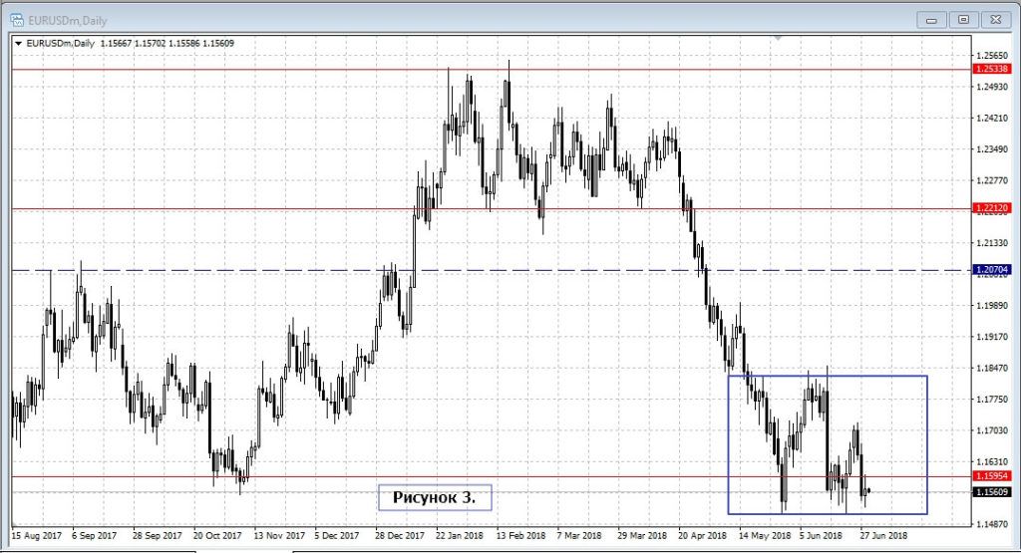Click the red 1.25338 price level tag

[x=992, y=70]
